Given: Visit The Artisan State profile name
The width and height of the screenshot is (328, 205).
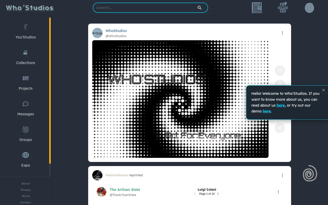Looking at the screenshot, I should (x=125, y=190).
